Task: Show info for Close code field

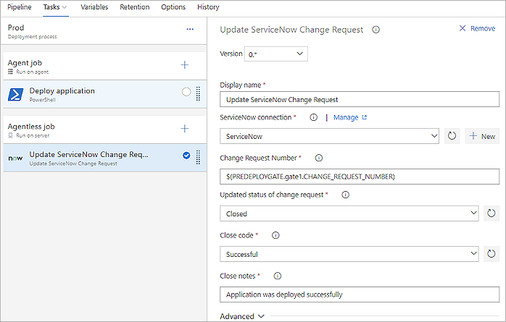Action: [x=275, y=235]
